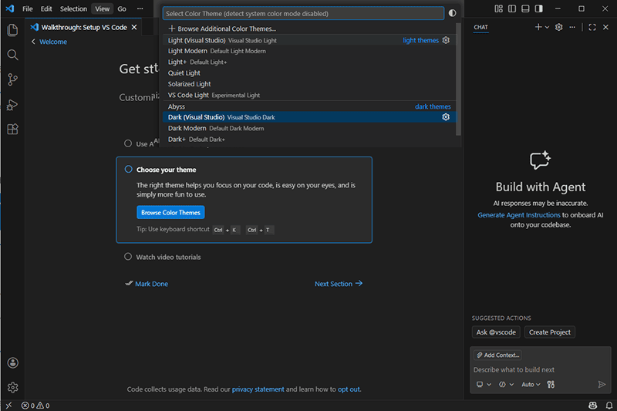This screenshot has height=411, width=617.
Task: Click the Add Context... button
Action: point(498,355)
